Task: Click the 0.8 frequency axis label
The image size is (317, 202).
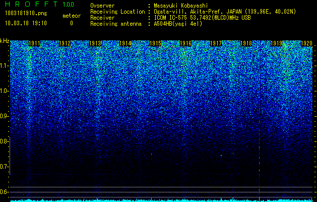Action: [4, 141]
